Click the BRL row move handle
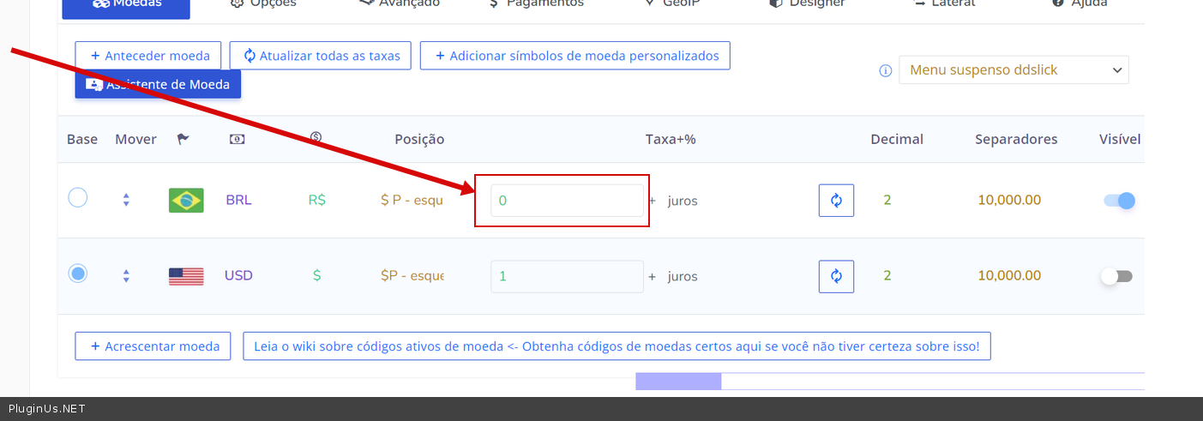1203x421 pixels. [x=126, y=200]
